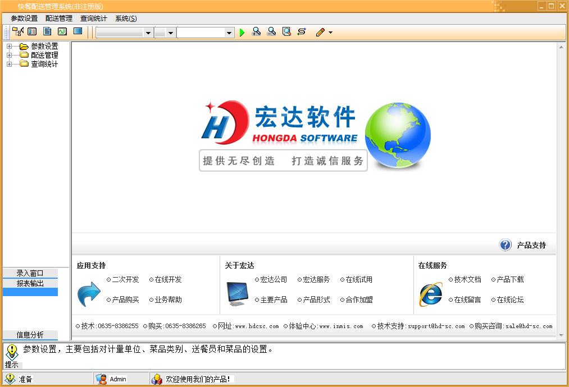
Task: Click the tree-structure navigation toolbar icon
Action: 18,32
